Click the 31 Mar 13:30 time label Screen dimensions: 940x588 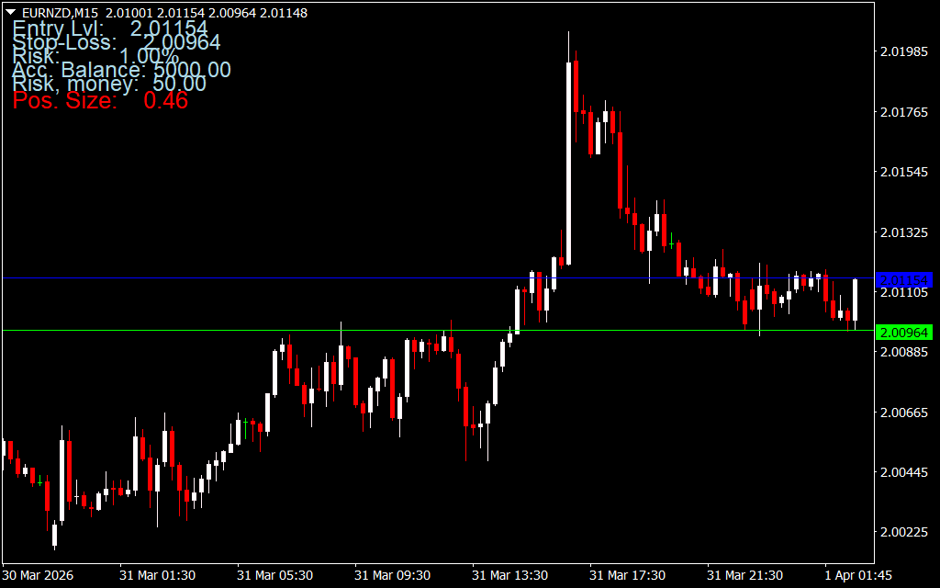coord(510,575)
